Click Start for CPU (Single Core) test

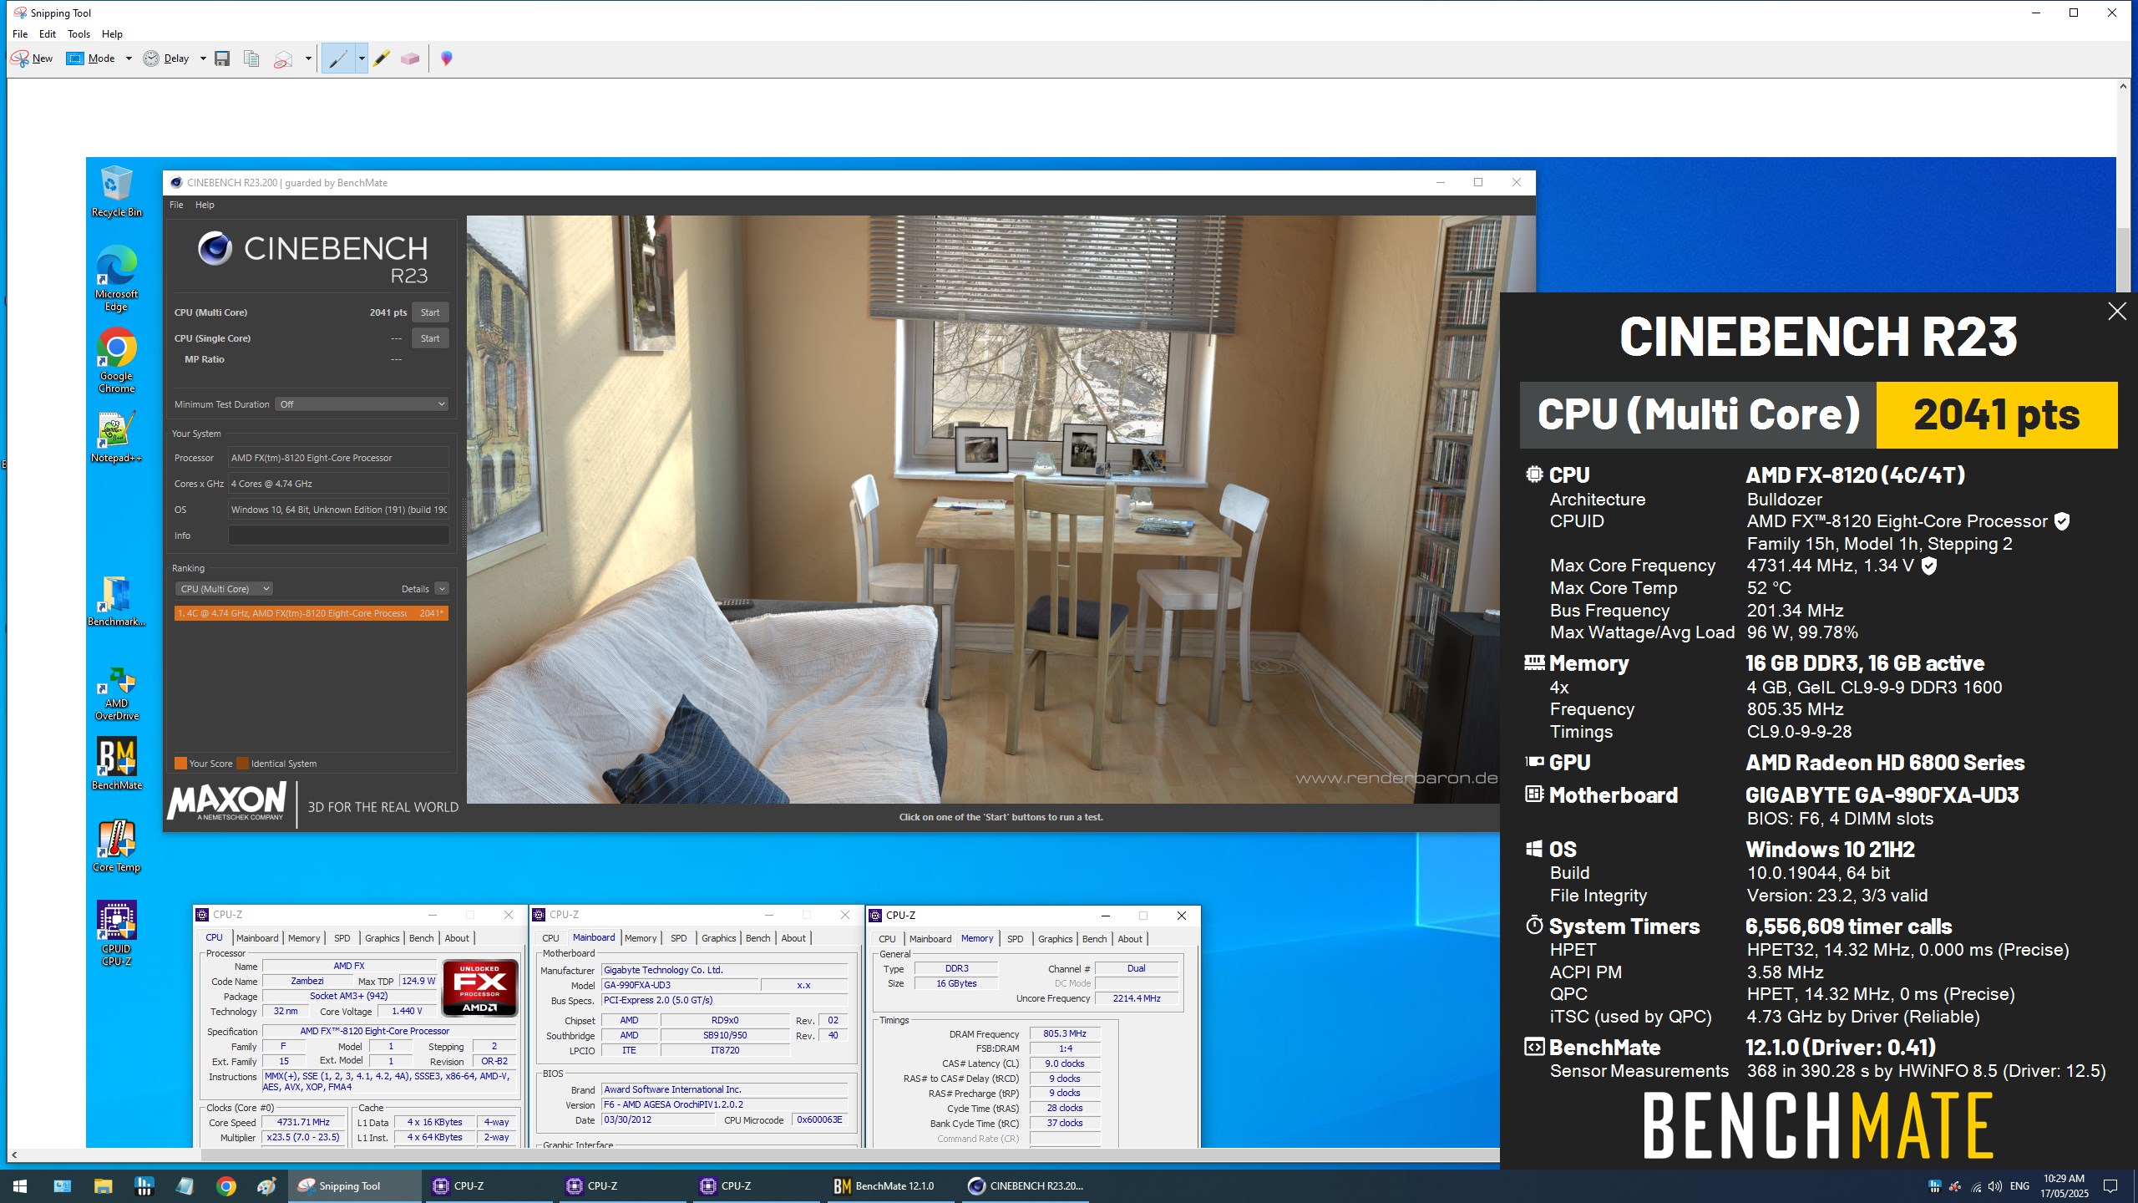point(430,338)
